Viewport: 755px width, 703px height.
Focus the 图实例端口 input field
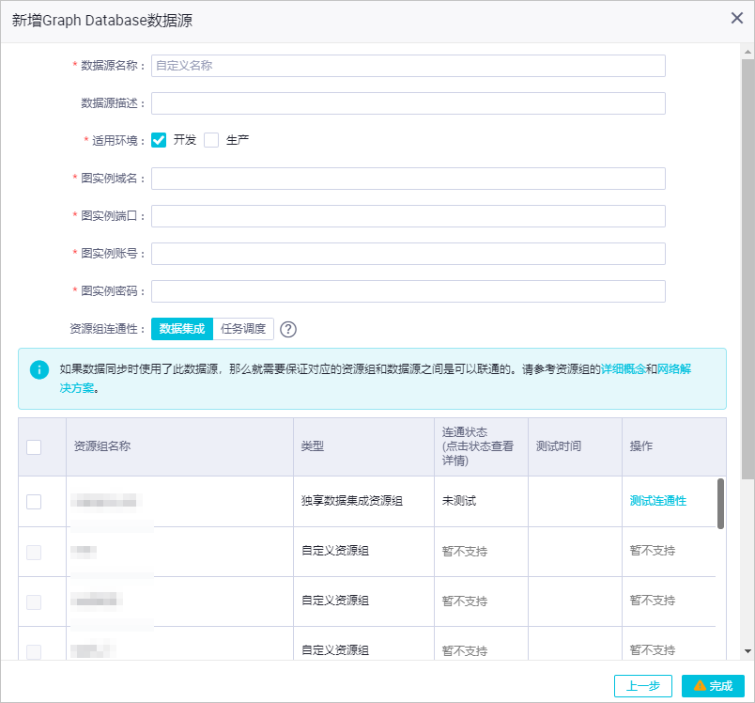[x=408, y=216]
